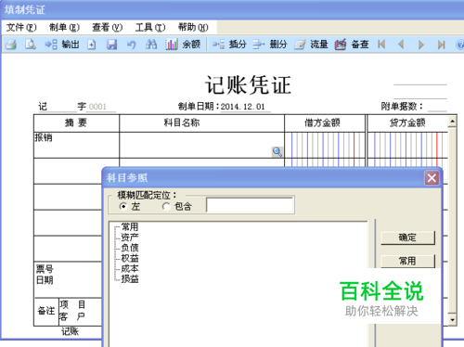This screenshot has height=347, width=464.
Task: Click the 报销 summary cell
Action: [76, 146]
